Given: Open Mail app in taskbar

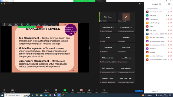Looking at the screenshot, I should point(46,95).
